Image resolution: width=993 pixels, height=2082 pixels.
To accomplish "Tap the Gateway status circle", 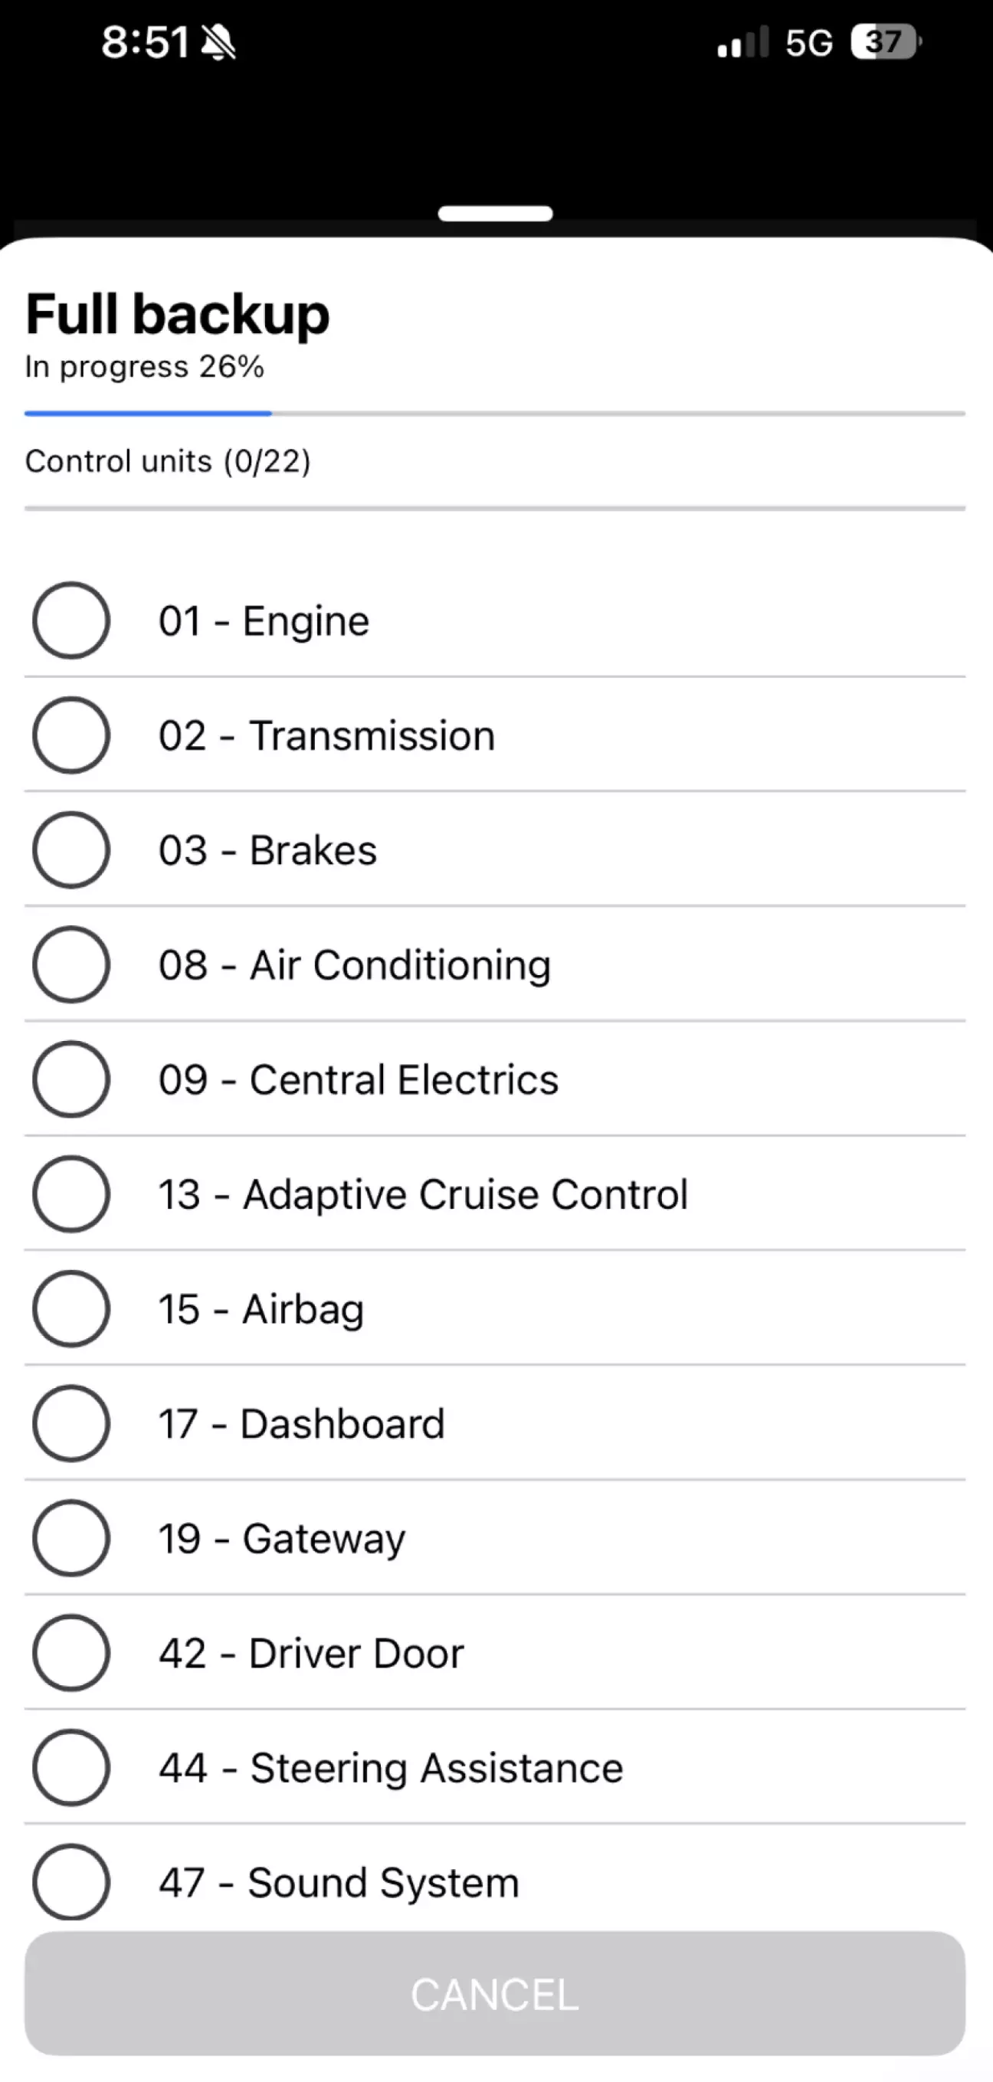I will [x=71, y=1539].
